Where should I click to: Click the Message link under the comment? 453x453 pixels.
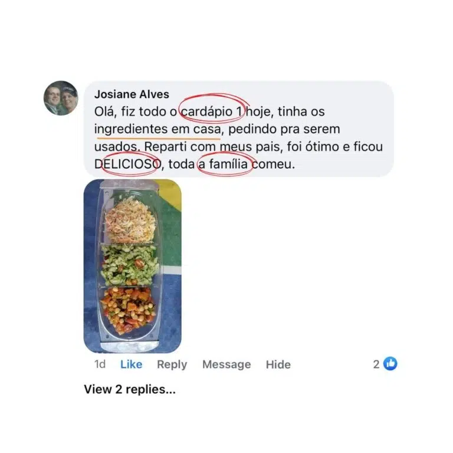pos(226,365)
